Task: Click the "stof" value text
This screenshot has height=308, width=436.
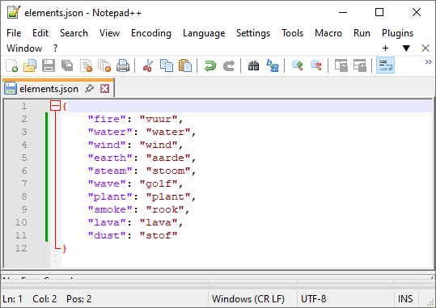Action: point(159,235)
